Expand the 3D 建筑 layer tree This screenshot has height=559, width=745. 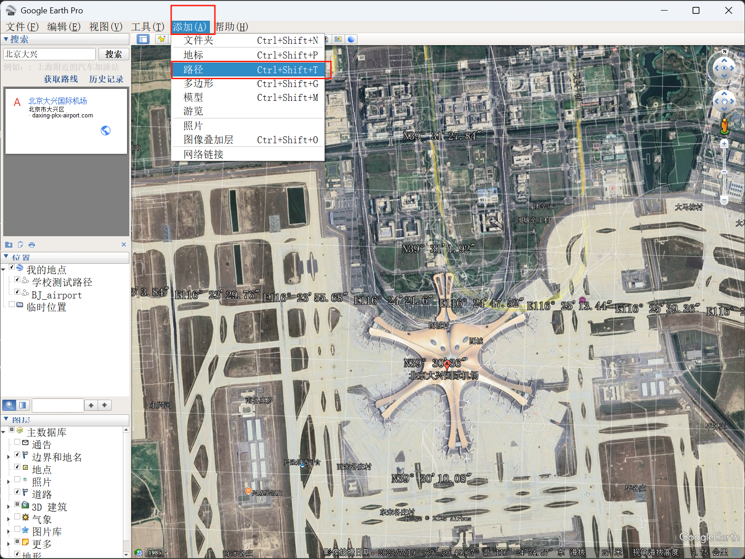(x=8, y=507)
